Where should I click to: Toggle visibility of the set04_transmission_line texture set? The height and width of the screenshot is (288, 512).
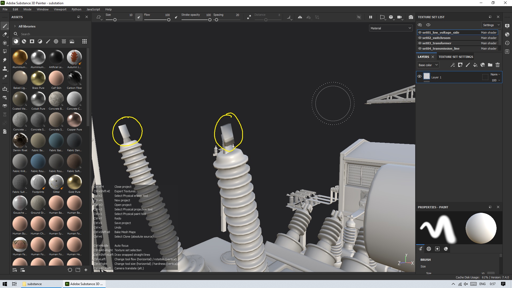(x=420, y=49)
